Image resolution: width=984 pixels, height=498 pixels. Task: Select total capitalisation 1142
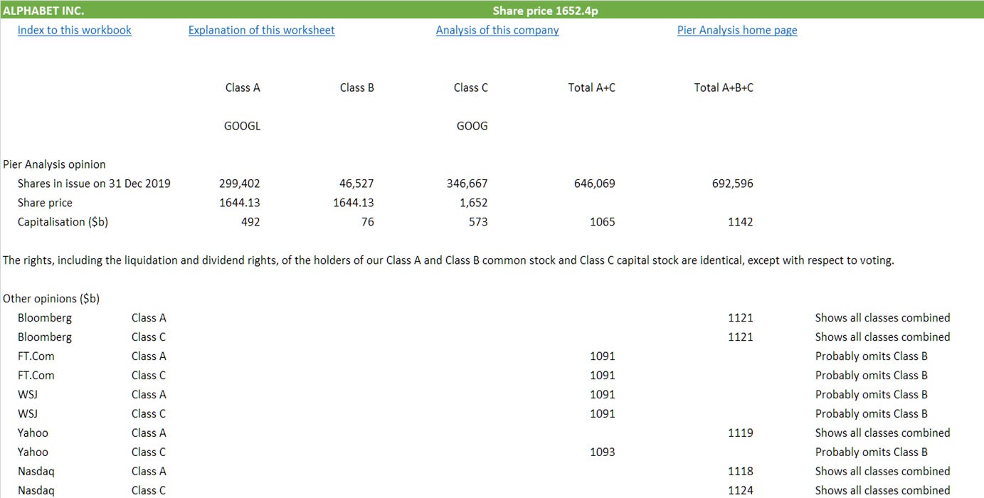[x=741, y=222]
